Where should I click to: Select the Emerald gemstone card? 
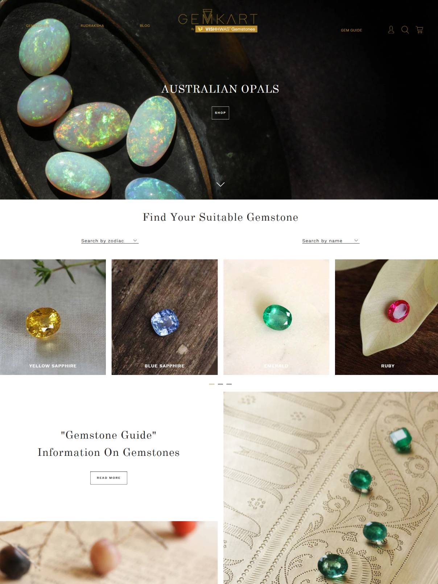276,317
